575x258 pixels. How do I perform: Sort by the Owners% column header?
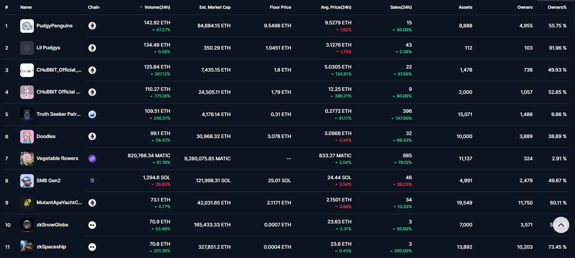pos(557,7)
